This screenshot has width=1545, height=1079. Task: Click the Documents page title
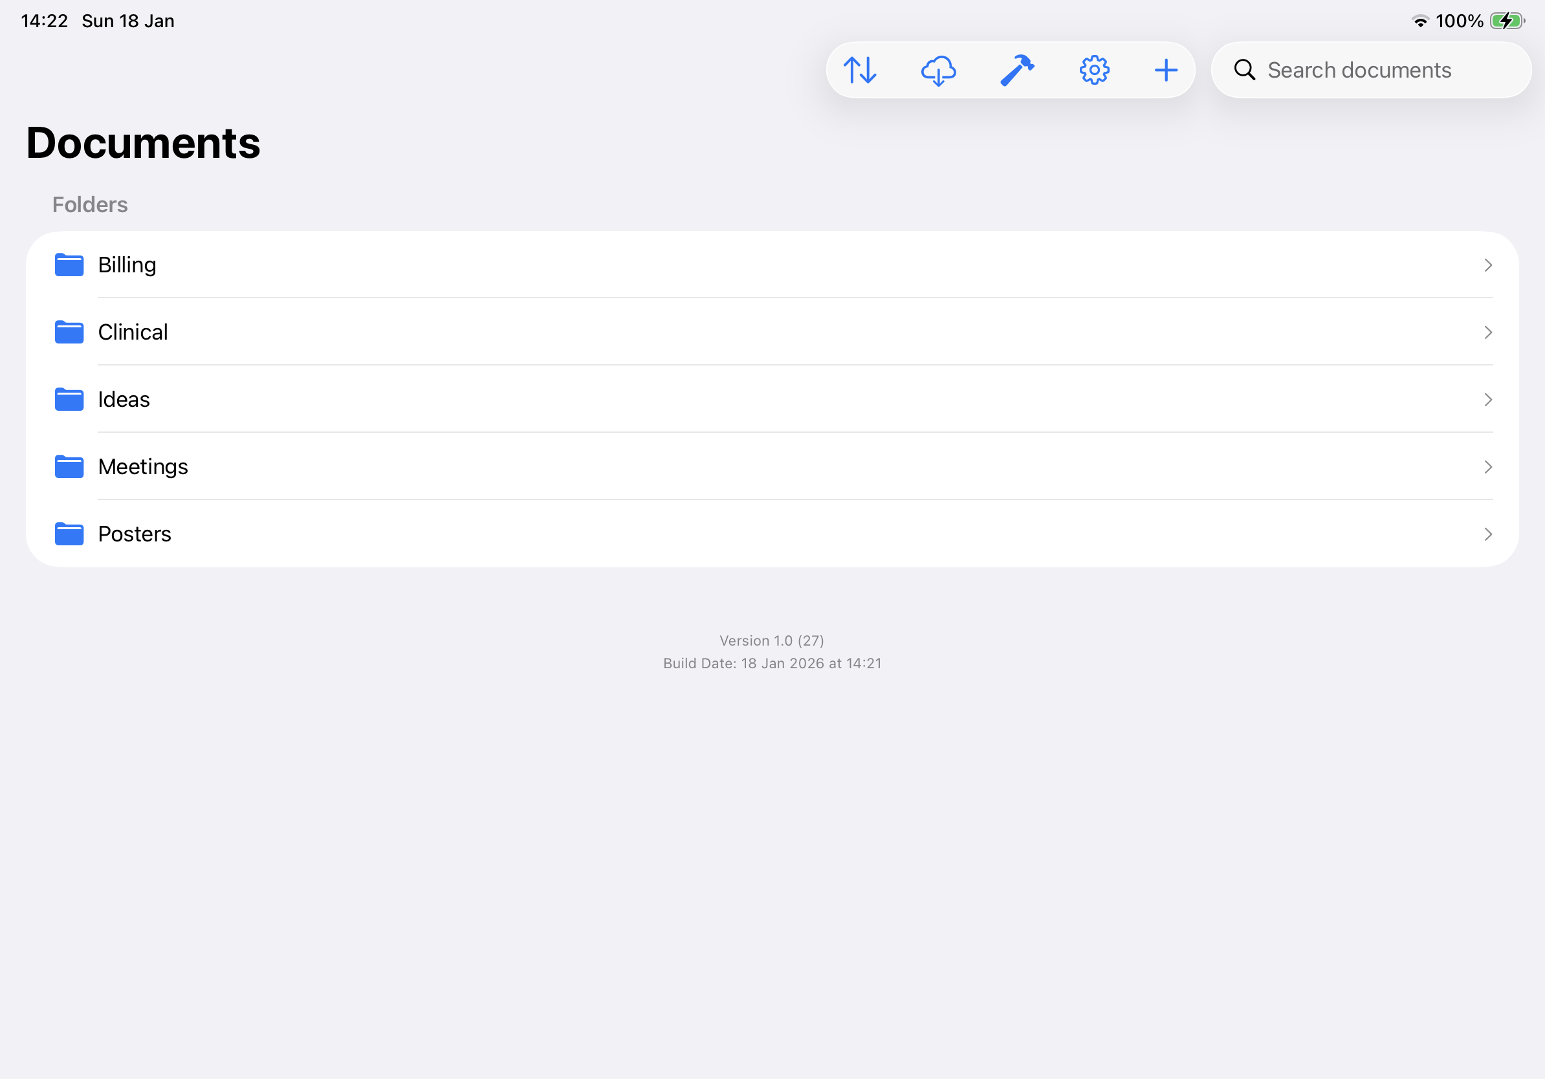point(142,142)
